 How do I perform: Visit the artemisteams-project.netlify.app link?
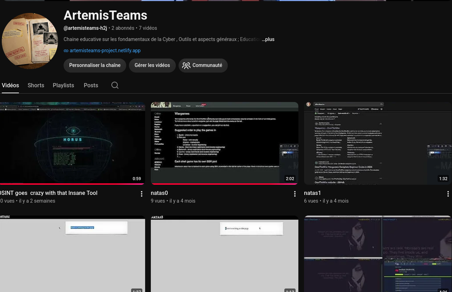(105, 50)
